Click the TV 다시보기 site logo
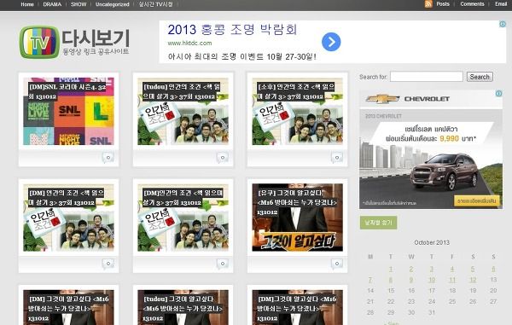 pyautogui.click(x=74, y=43)
